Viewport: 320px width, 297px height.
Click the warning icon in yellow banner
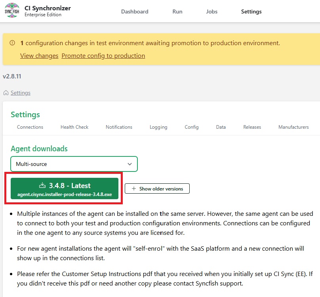click(12, 43)
